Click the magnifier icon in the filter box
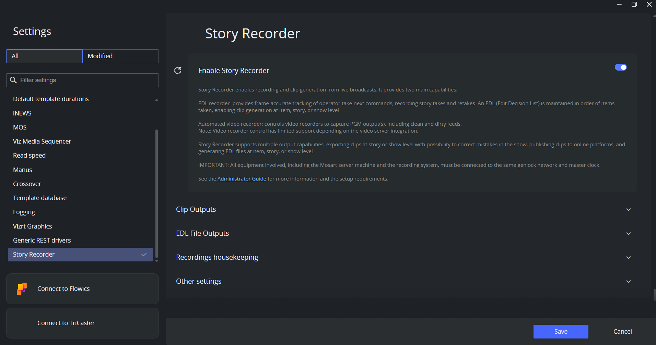 (13, 80)
